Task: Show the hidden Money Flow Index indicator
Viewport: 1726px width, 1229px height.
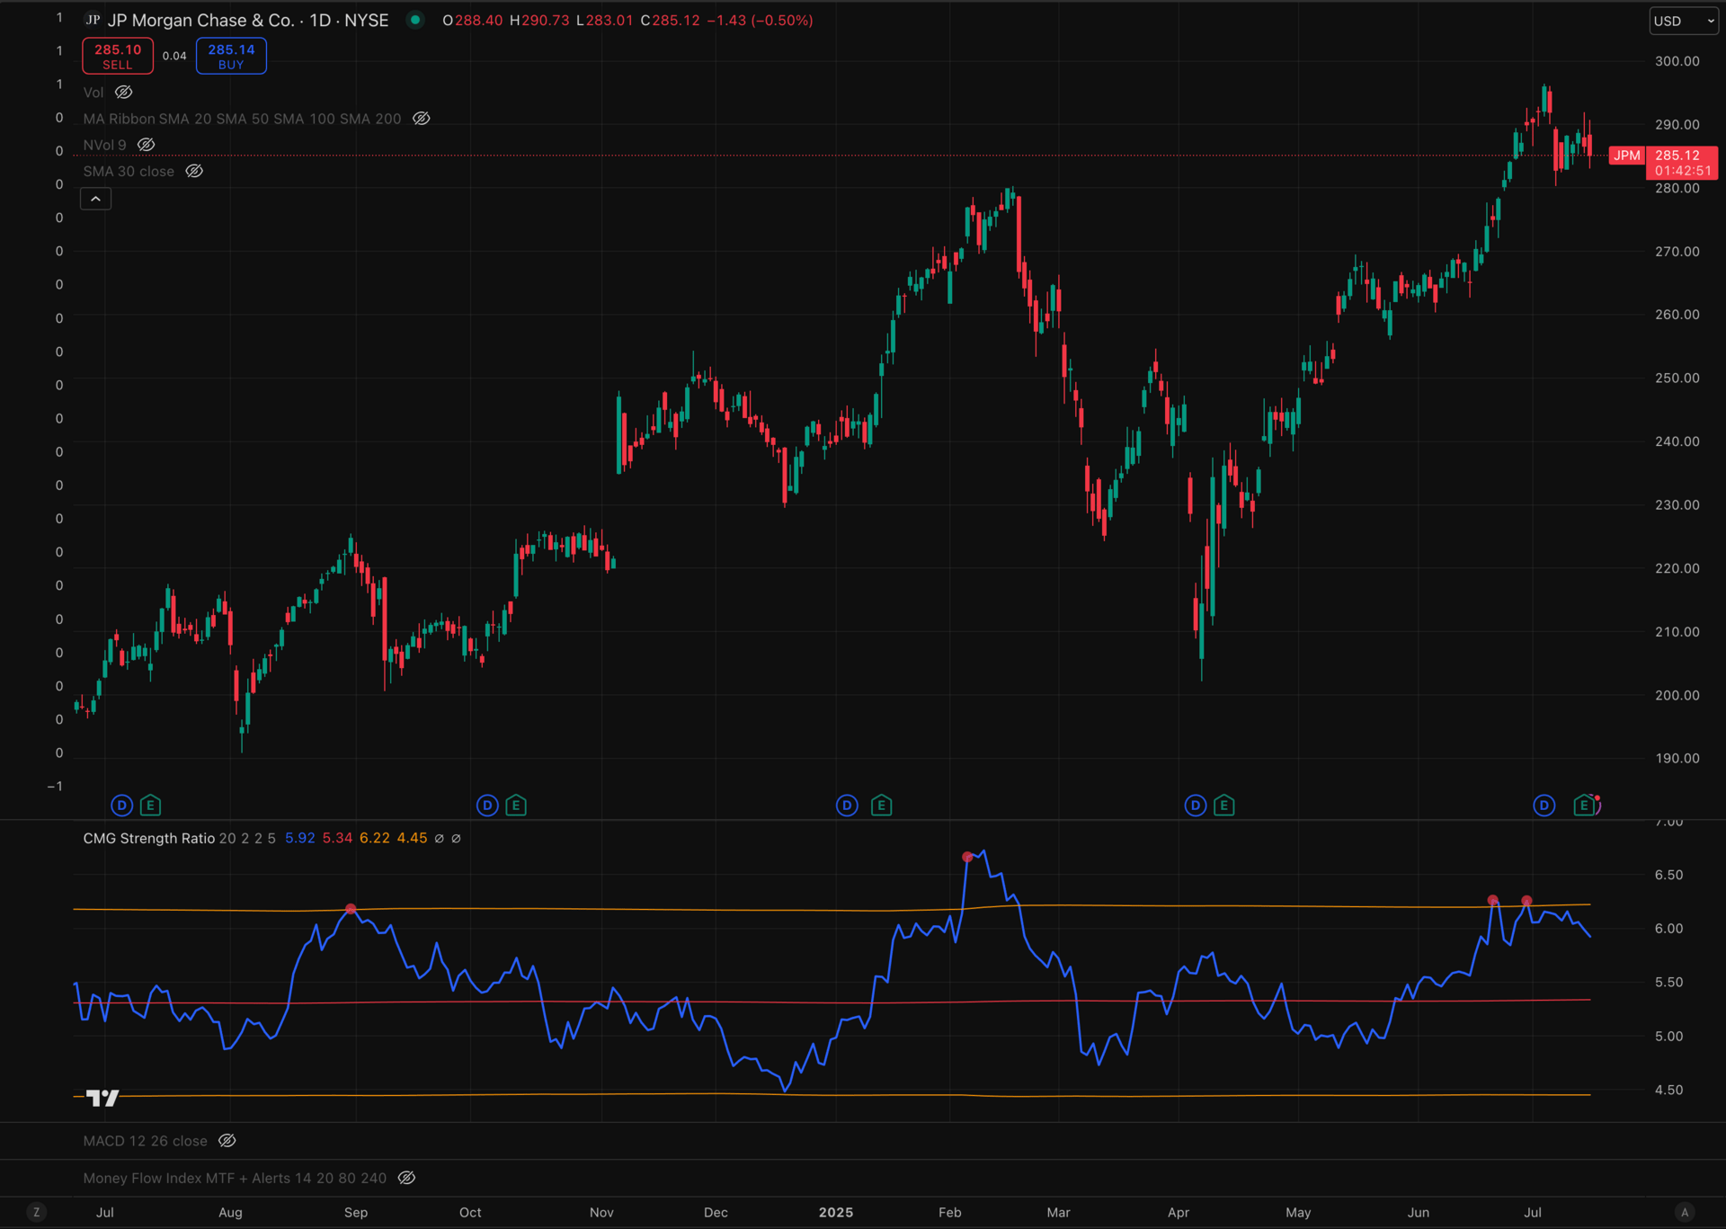Action: tap(406, 1178)
